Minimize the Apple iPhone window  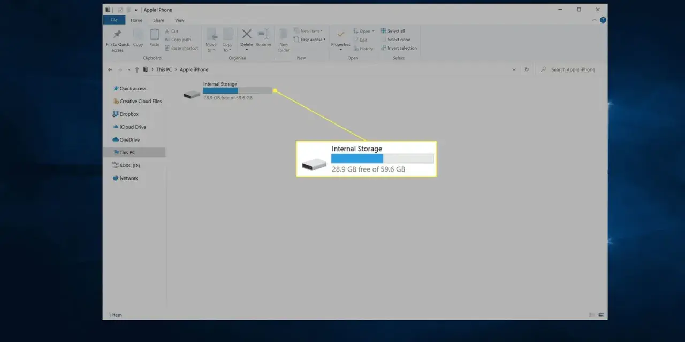point(559,10)
